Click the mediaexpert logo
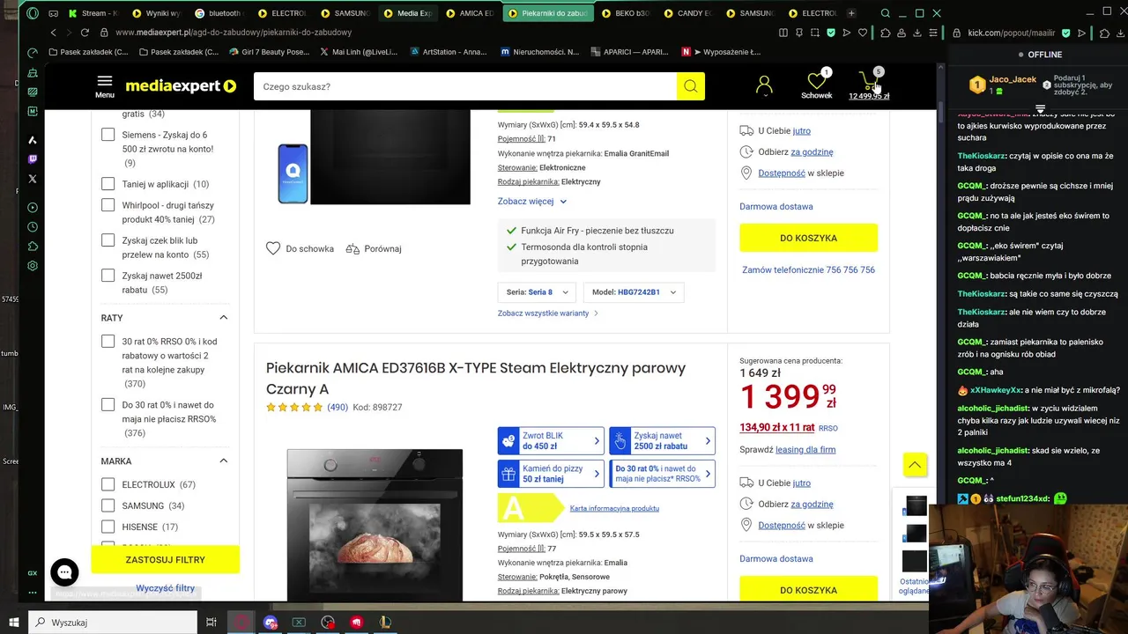 click(181, 86)
